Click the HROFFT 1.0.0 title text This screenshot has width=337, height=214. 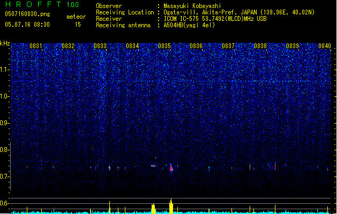coord(42,4)
